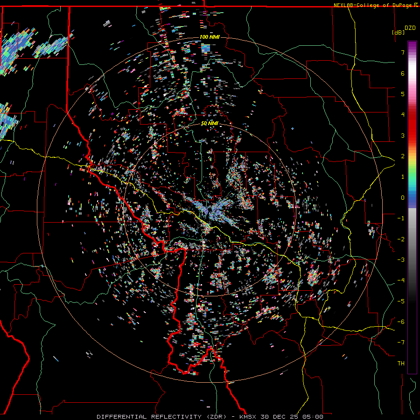Click the color scale value 0
This screenshot has width=420, height=420.
click(403, 198)
